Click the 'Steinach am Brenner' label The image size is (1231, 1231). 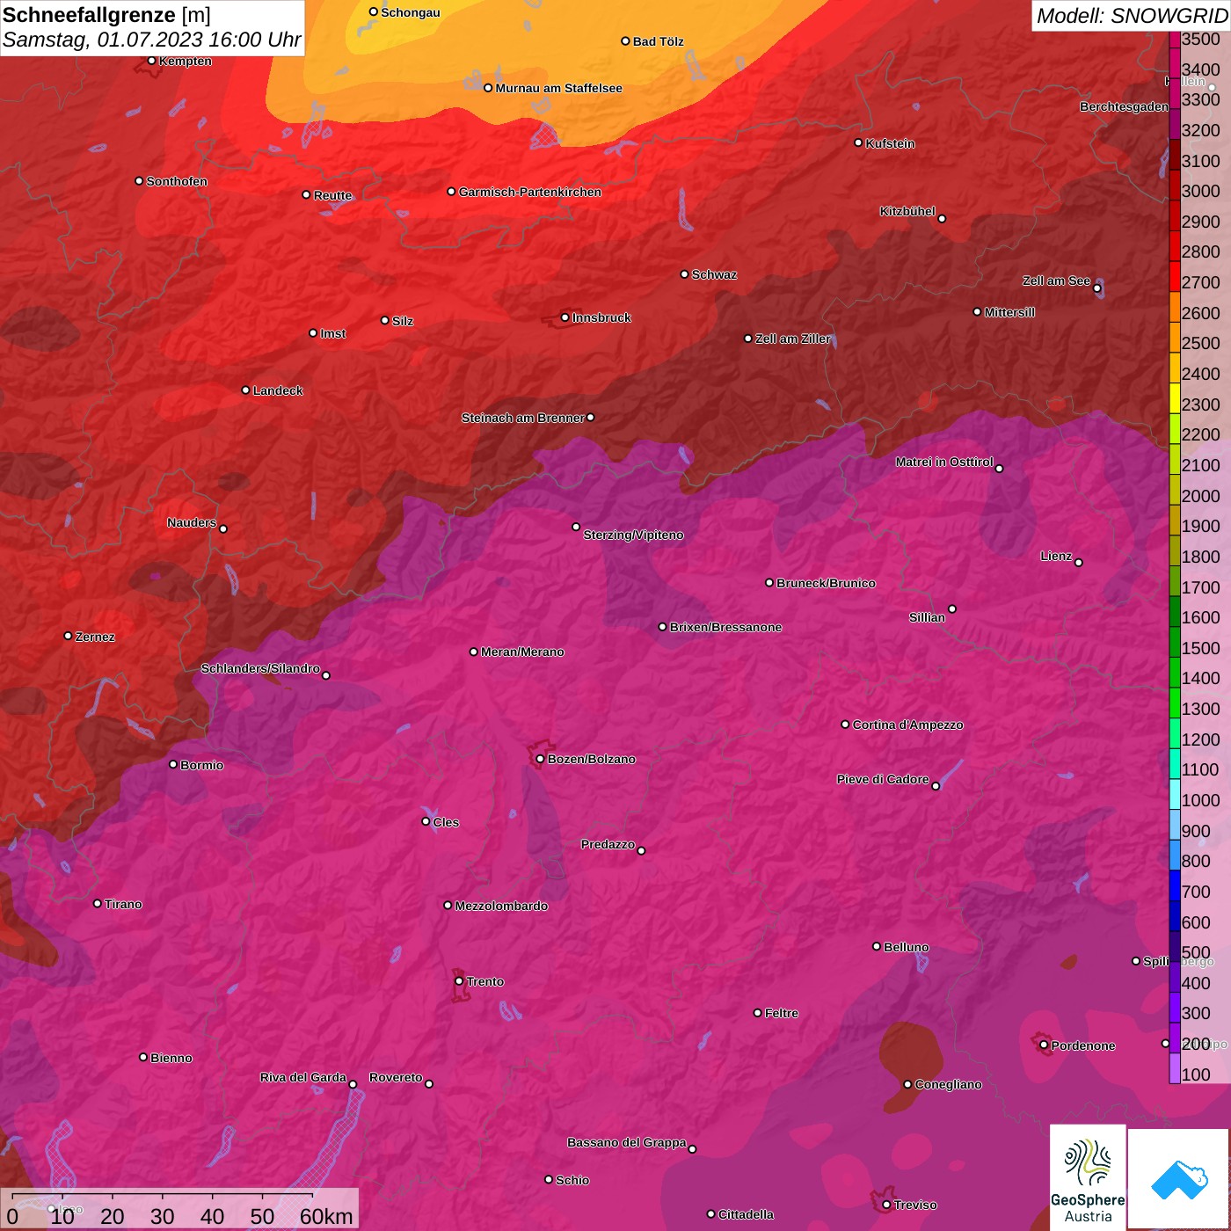tap(522, 418)
